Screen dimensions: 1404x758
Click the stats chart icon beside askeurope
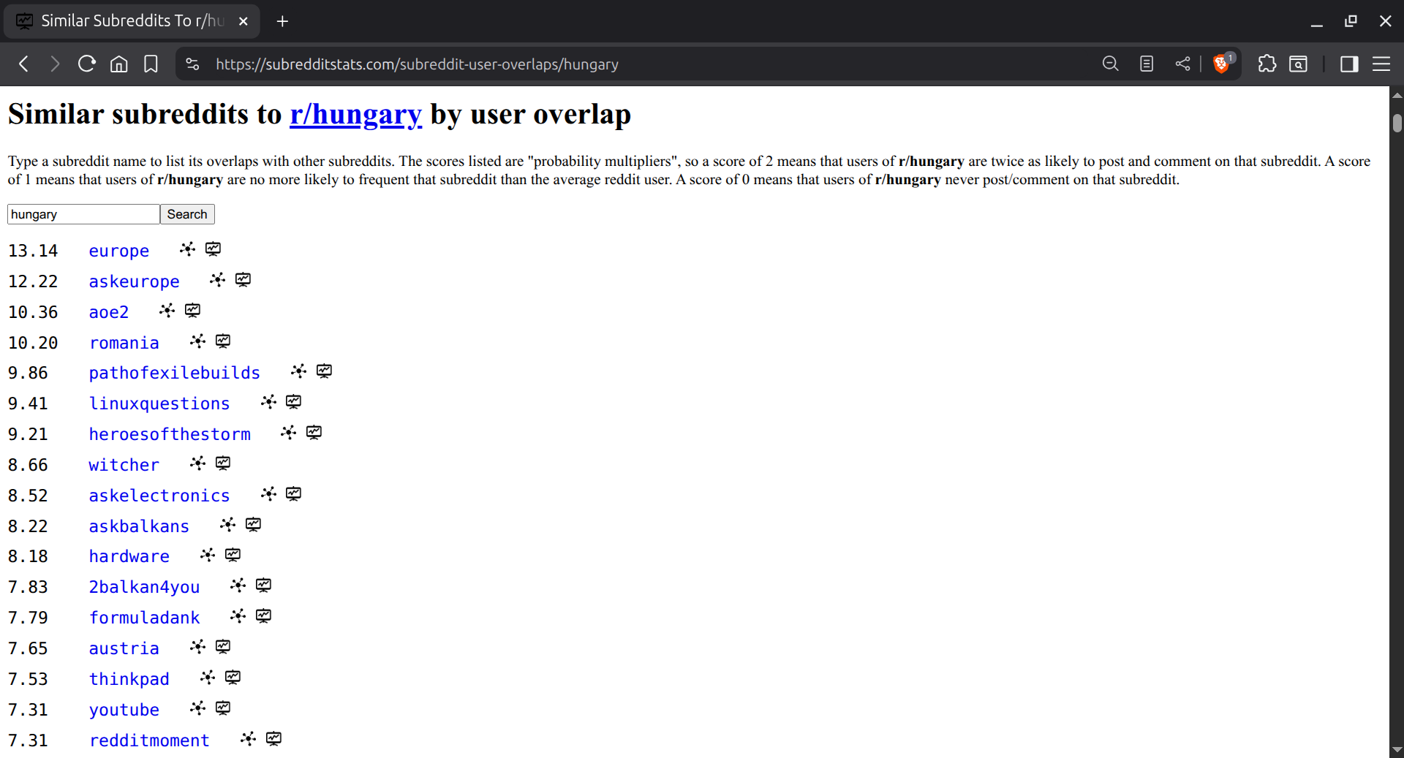(x=243, y=280)
